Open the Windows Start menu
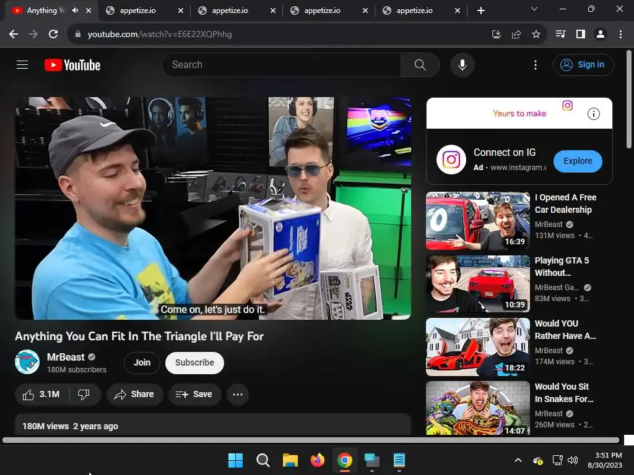Screen dimensions: 634x475 [235, 460]
